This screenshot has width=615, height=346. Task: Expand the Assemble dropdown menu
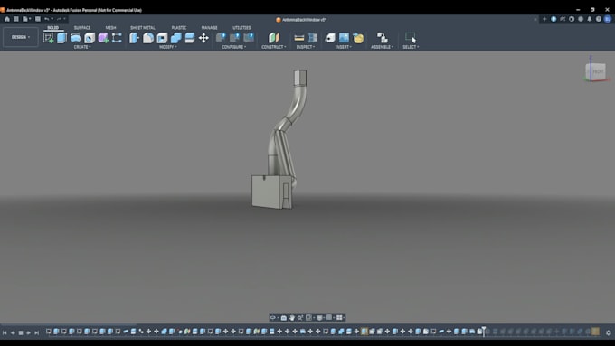382,47
